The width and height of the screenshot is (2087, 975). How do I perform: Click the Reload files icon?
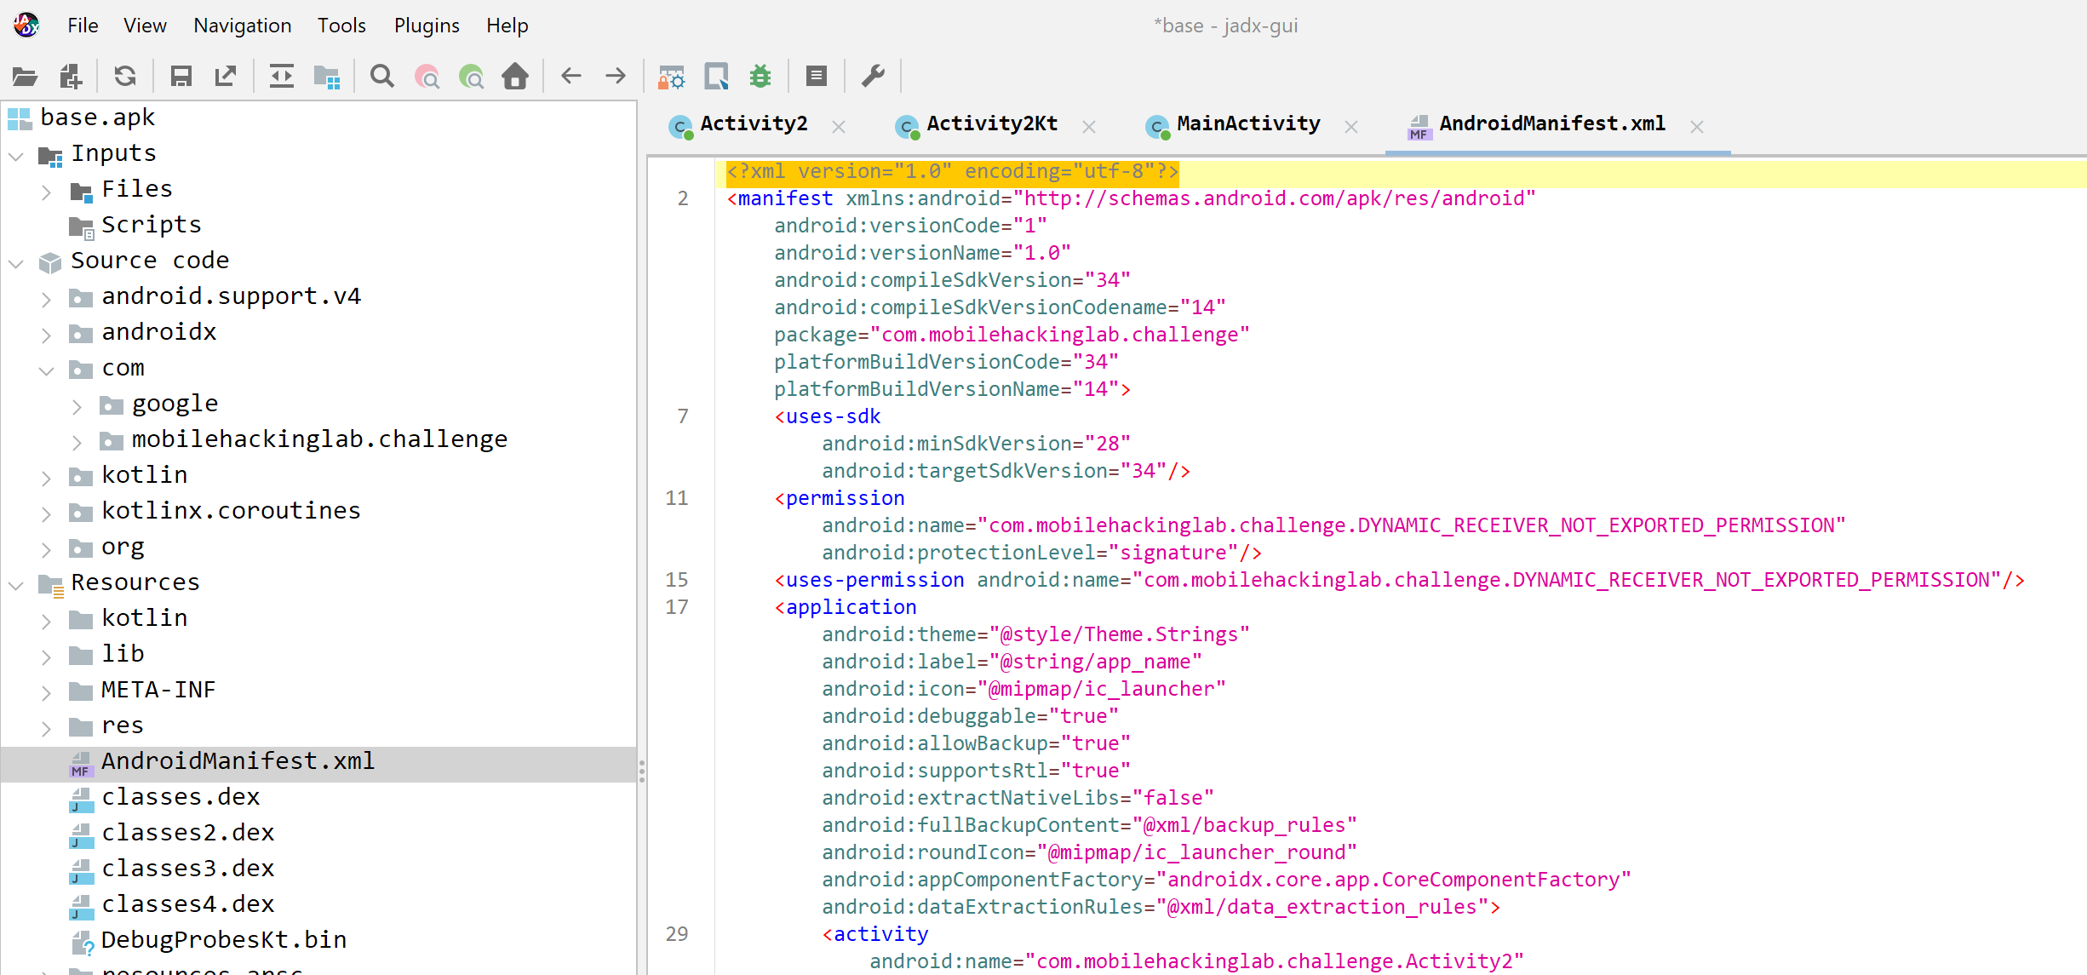[125, 77]
